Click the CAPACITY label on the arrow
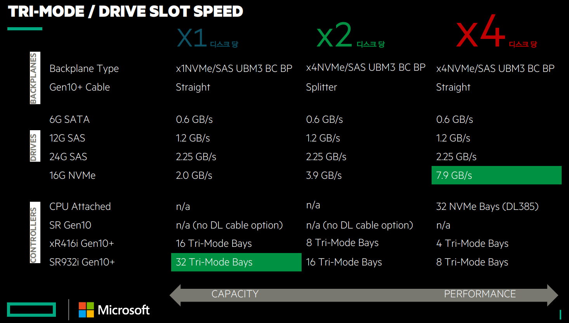The width and height of the screenshot is (569, 323). (x=235, y=294)
